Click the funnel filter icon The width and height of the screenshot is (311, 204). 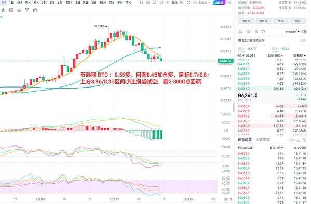coord(27,10)
